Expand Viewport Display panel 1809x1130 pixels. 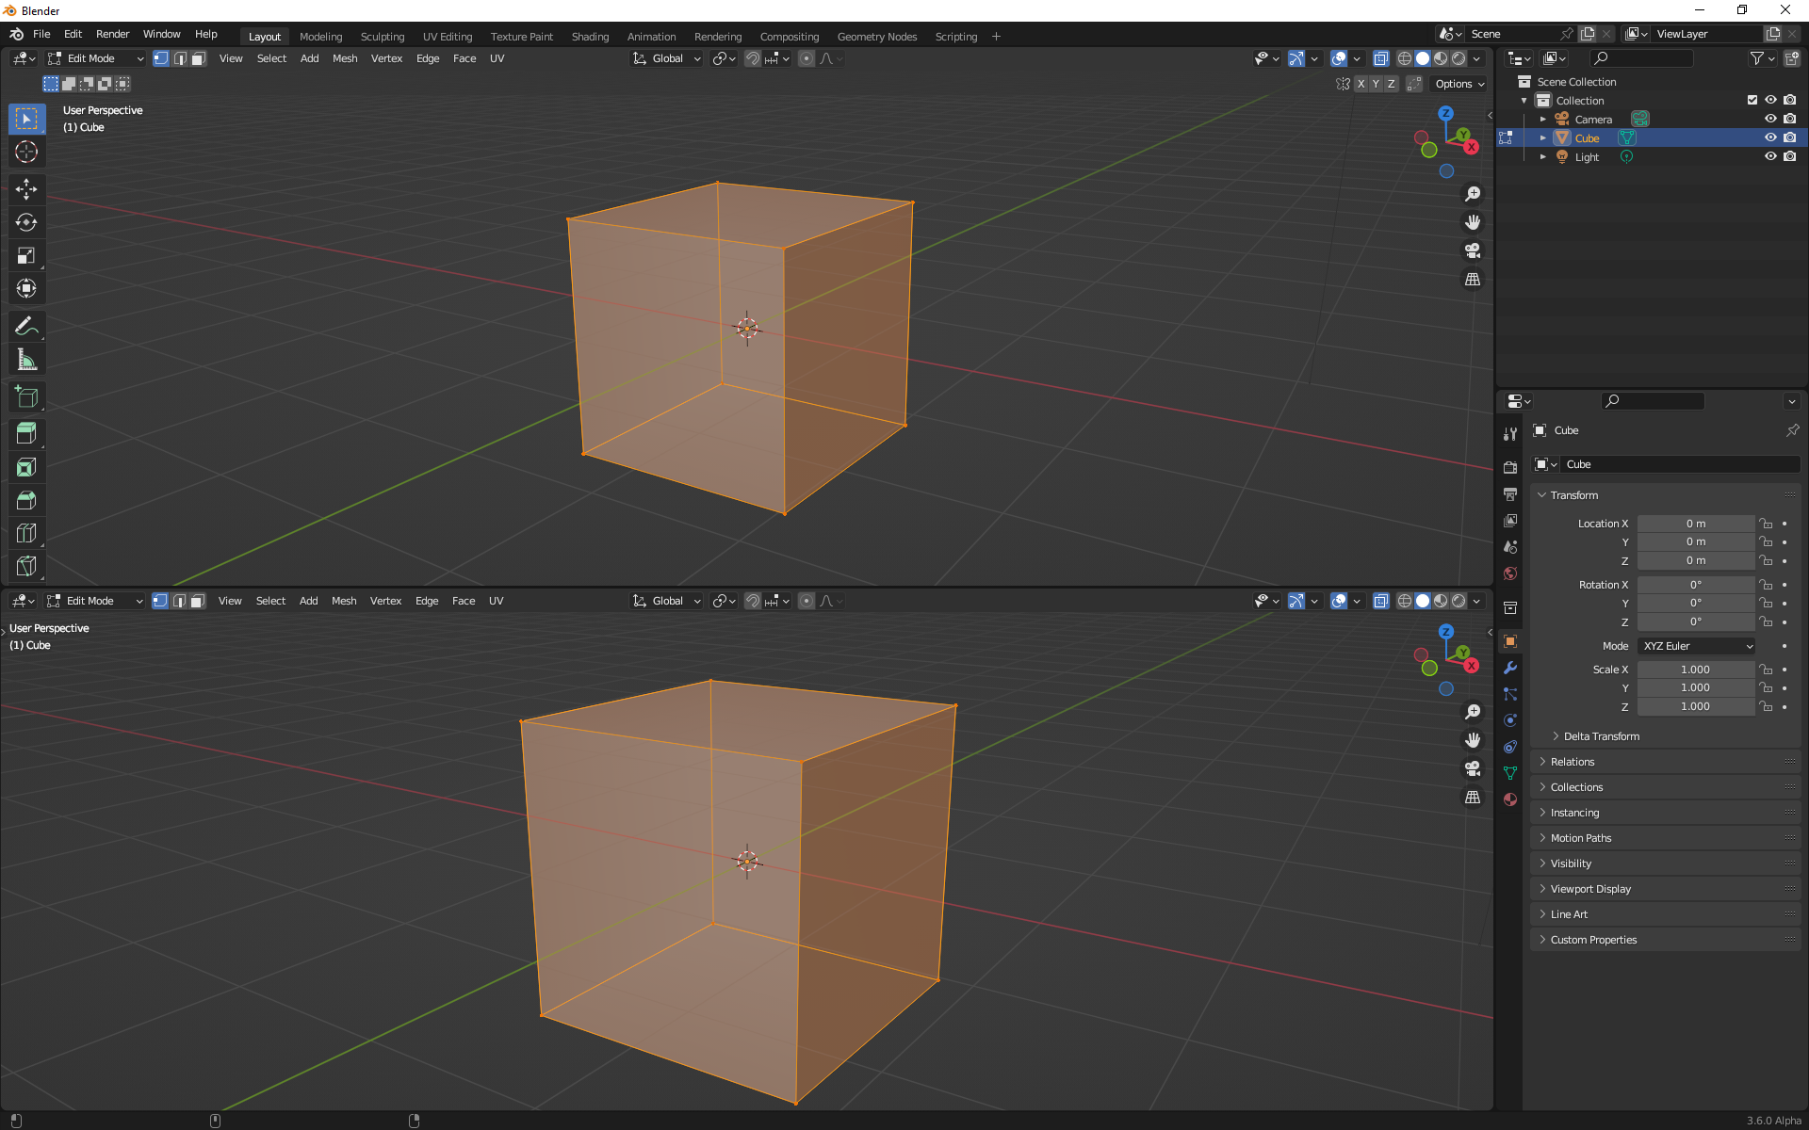1589,889
